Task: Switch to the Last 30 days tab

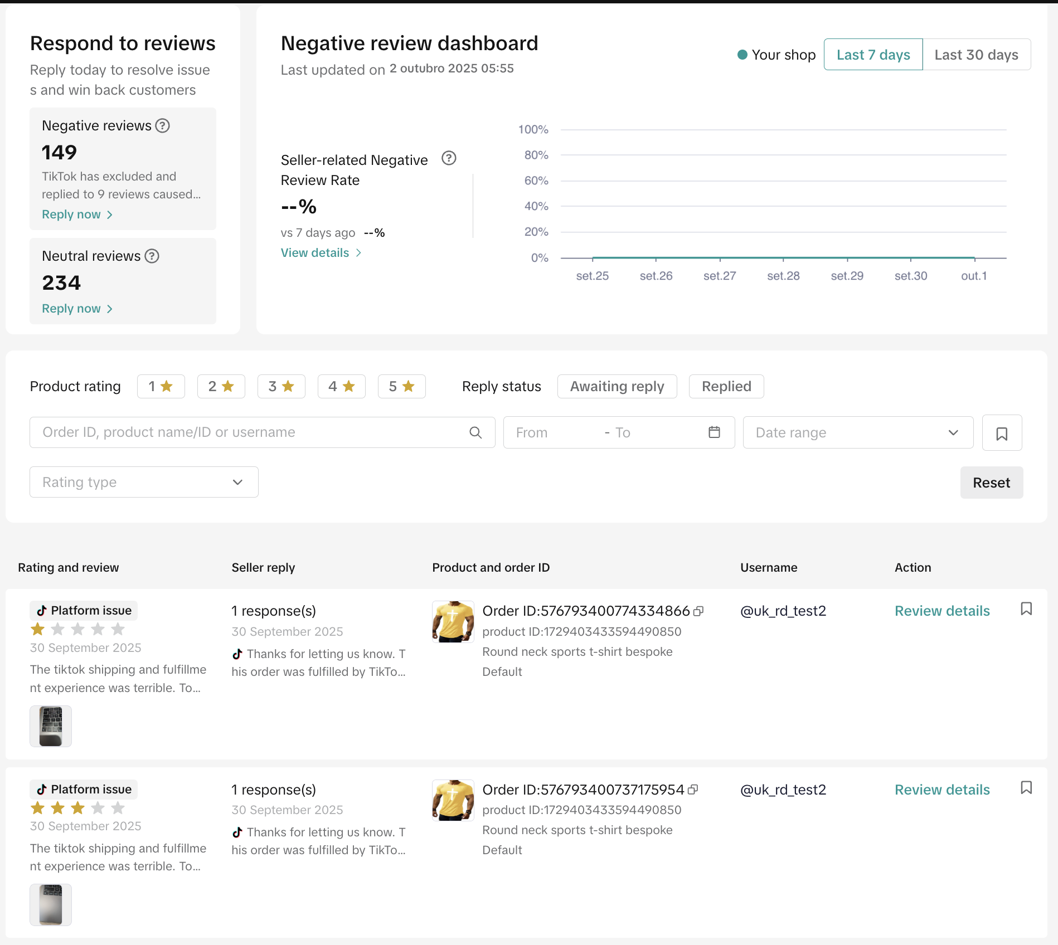Action: [977, 54]
